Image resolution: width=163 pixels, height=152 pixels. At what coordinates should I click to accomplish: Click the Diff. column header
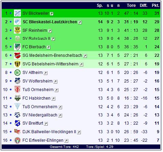(144, 5)
